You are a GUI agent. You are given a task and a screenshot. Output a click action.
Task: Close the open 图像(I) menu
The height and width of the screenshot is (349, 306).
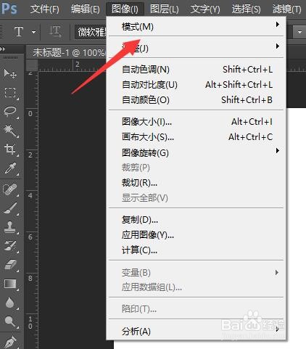[125, 9]
